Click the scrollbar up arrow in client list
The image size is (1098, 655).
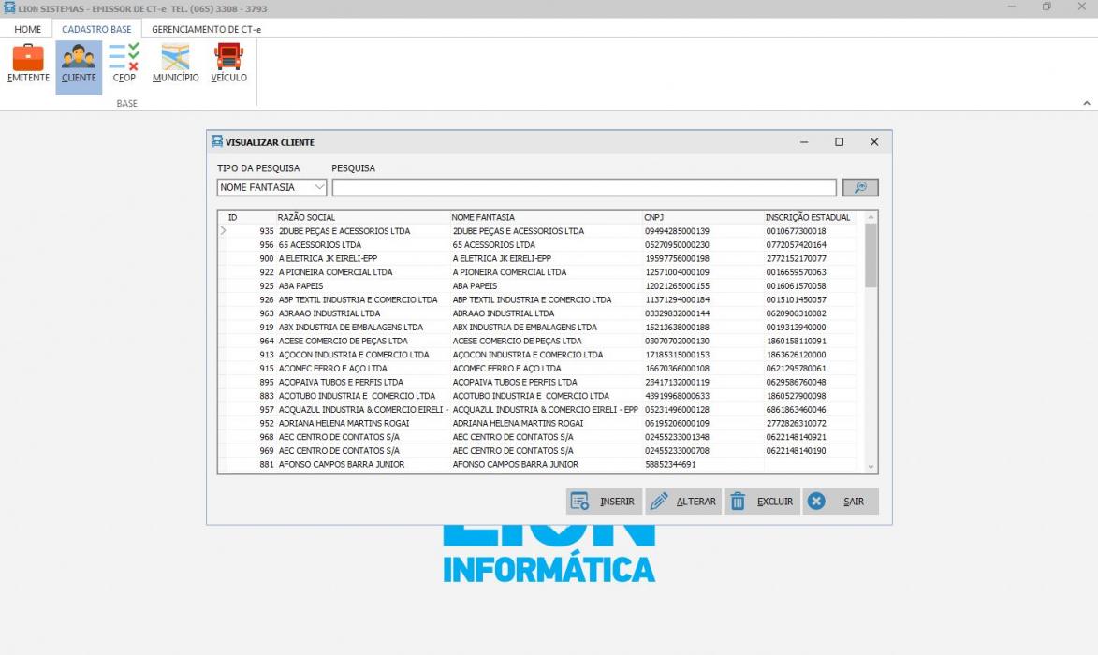pyautogui.click(x=871, y=217)
